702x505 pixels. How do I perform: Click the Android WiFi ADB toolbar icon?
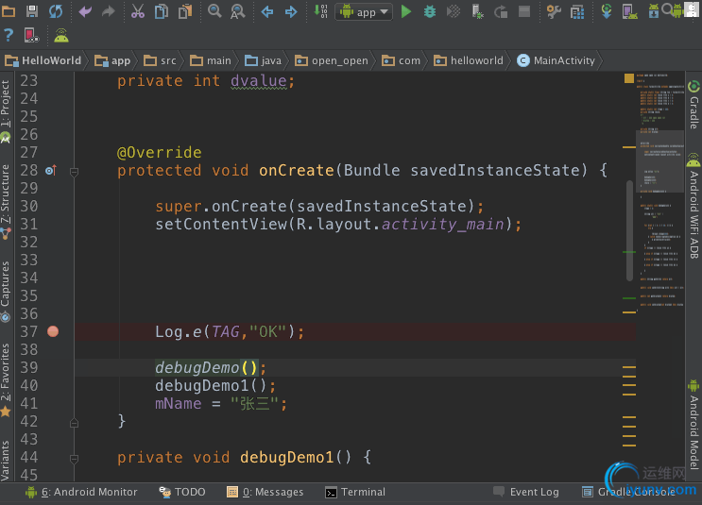pos(61,35)
